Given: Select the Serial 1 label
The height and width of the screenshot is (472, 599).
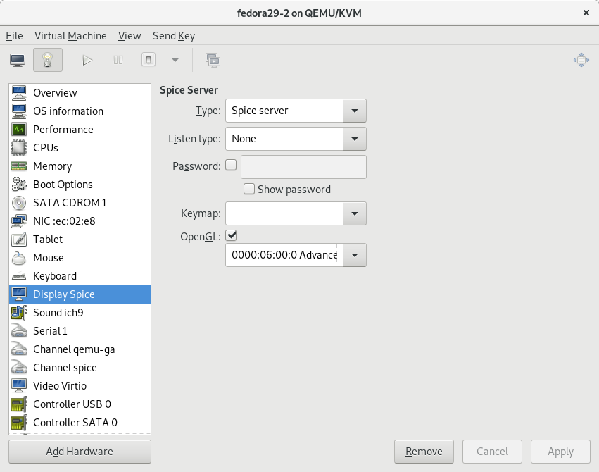Looking at the screenshot, I should coord(50,331).
